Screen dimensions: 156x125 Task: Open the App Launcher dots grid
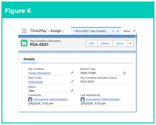pyautogui.click(x=24, y=31)
